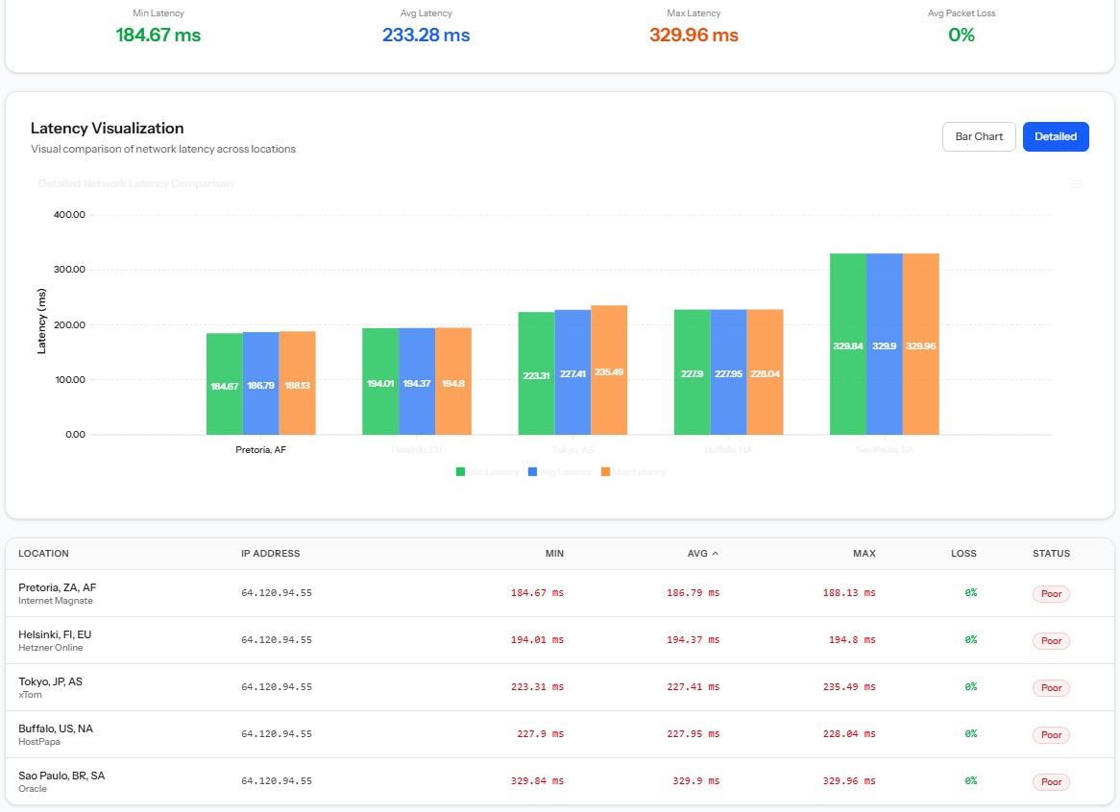Click Helsinki green bar labeled 194.01

(x=380, y=382)
